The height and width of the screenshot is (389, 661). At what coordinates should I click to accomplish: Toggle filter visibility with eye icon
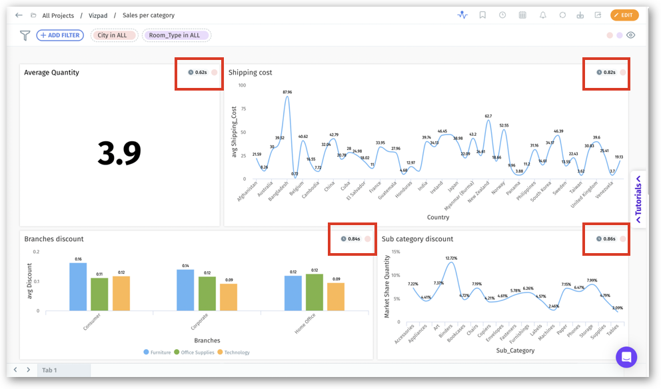point(630,35)
